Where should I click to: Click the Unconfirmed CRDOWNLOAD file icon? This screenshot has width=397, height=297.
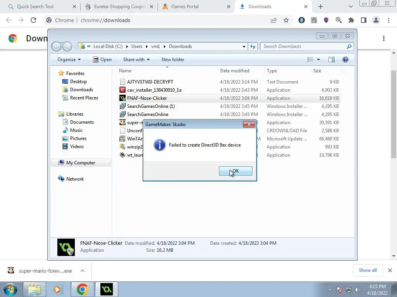coord(123,131)
